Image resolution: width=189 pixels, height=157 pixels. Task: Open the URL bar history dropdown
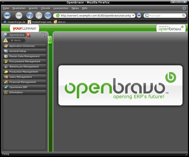pyautogui.click(x=133, y=15)
